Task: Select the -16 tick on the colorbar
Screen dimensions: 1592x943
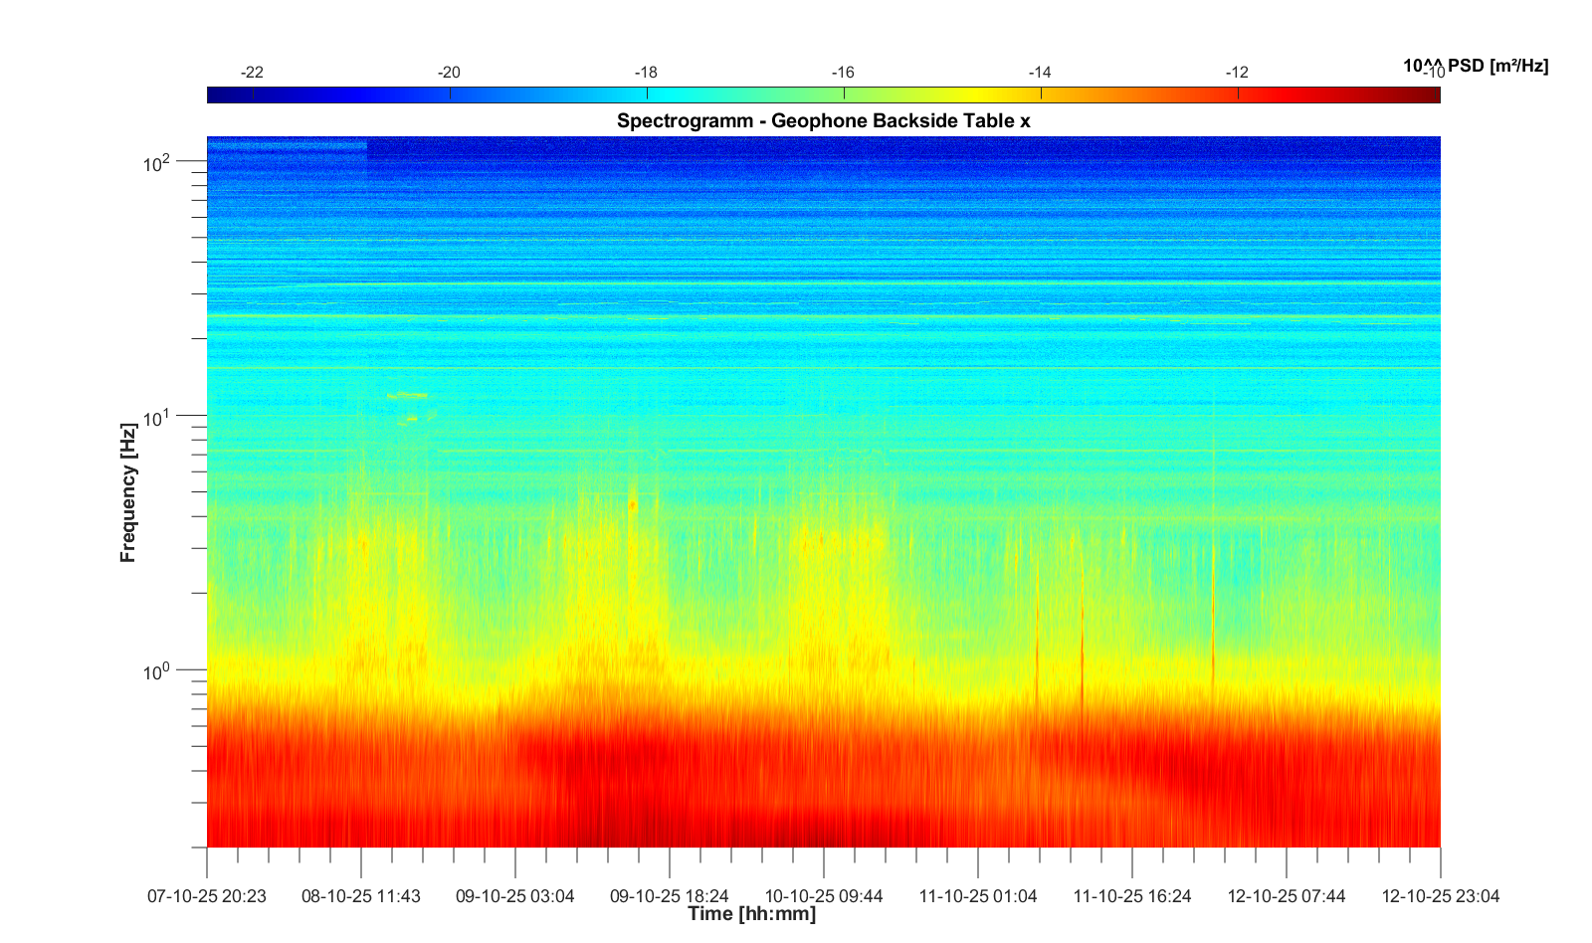Action: pyautogui.click(x=844, y=73)
